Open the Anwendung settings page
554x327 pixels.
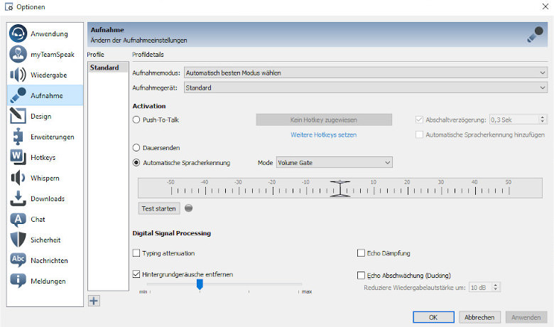pyautogui.click(x=45, y=33)
